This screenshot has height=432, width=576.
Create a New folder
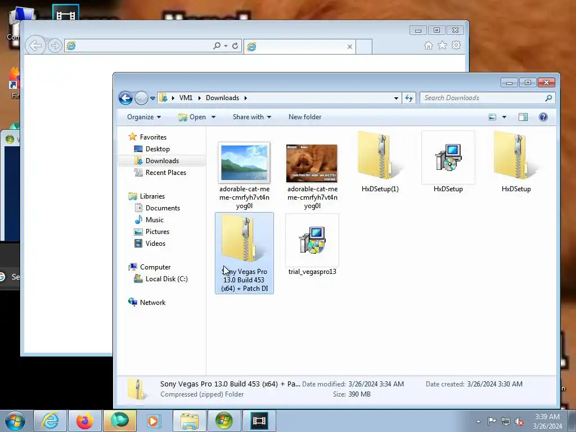coord(304,117)
